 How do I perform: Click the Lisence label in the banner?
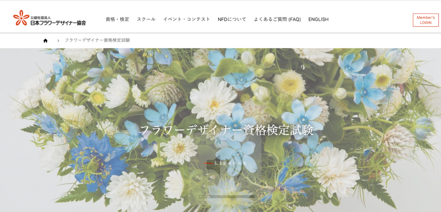click(230, 163)
